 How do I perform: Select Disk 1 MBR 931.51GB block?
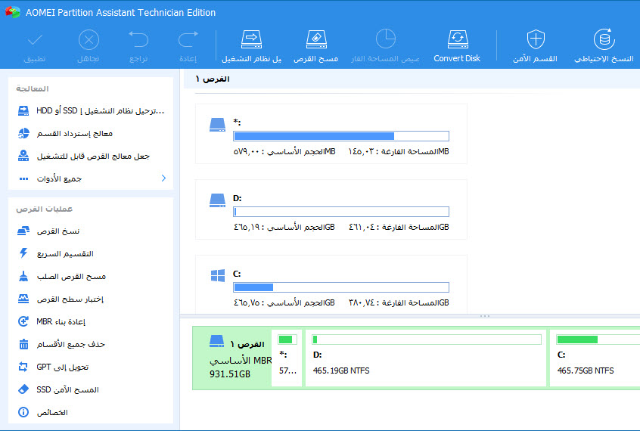[233, 358]
